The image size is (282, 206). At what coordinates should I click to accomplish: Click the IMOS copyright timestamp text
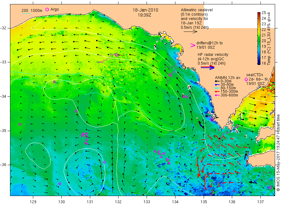[278, 153]
